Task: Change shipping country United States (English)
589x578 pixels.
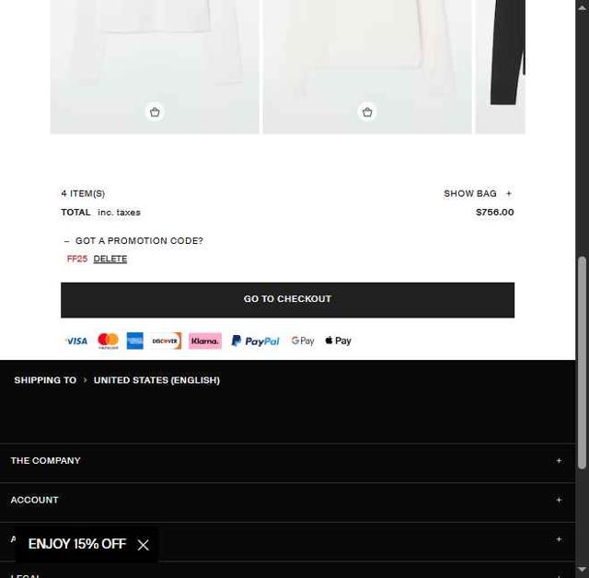Action: tap(156, 380)
